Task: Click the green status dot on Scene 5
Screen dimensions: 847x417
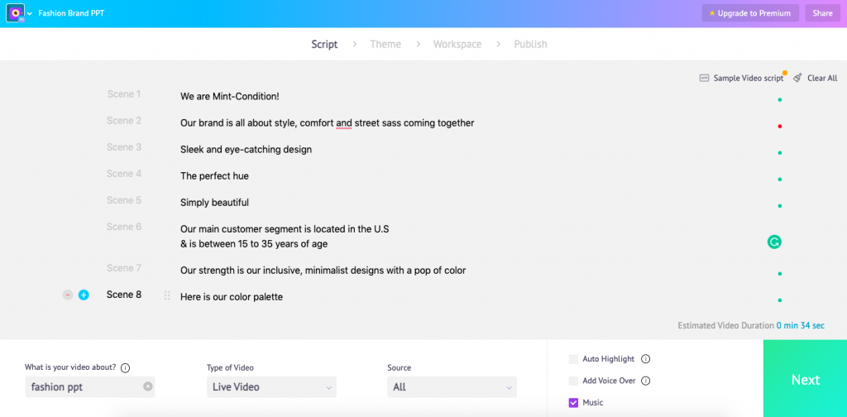Action: (x=779, y=206)
